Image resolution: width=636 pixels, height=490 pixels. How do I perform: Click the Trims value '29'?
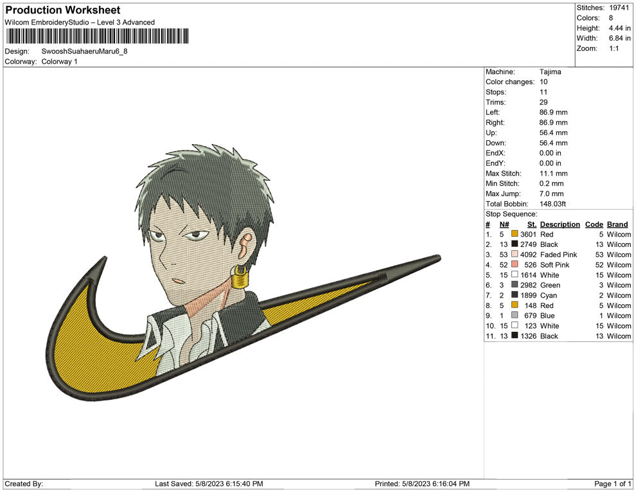(x=543, y=102)
